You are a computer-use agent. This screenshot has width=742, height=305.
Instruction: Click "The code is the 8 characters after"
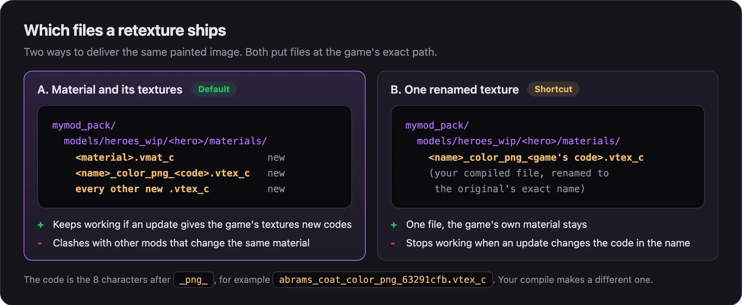tap(97, 280)
